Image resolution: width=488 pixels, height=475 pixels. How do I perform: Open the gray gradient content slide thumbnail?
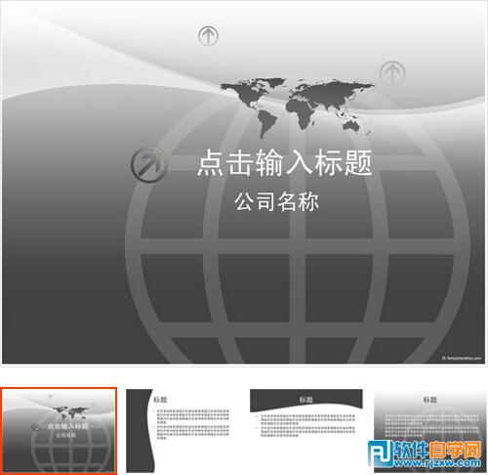point(430,430)
